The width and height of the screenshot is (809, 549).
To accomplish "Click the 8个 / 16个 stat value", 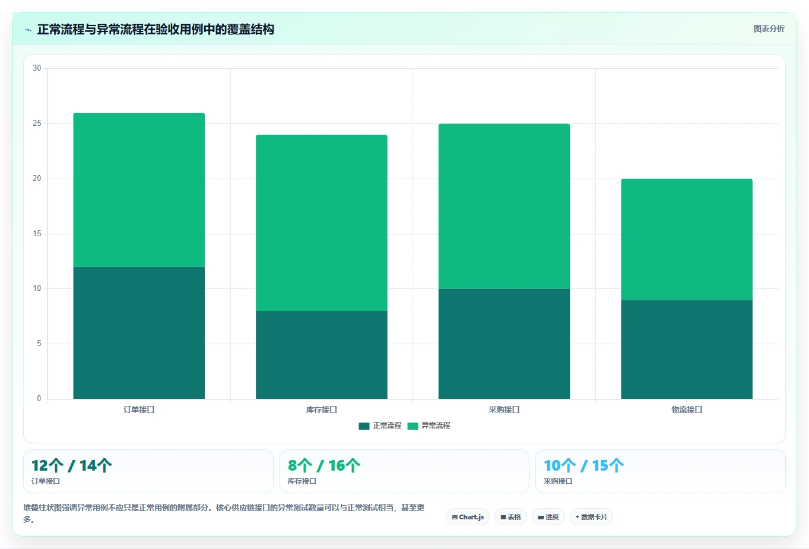I will [x=323, y=465].
